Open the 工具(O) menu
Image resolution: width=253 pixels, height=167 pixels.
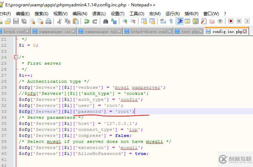(137, 14)
